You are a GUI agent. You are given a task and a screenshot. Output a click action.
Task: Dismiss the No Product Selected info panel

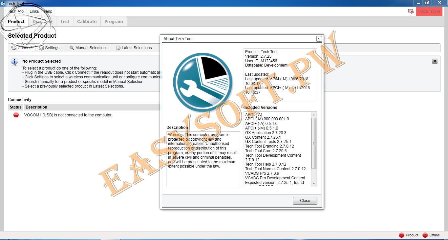click(x=435, y=61)
